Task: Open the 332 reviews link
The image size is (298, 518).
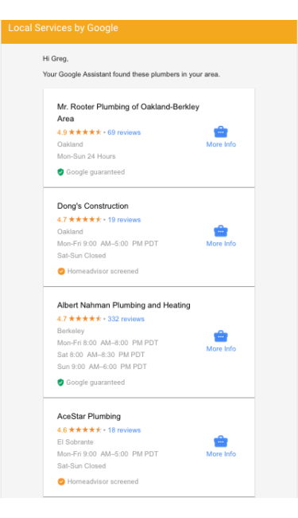Action: point(126,319)
